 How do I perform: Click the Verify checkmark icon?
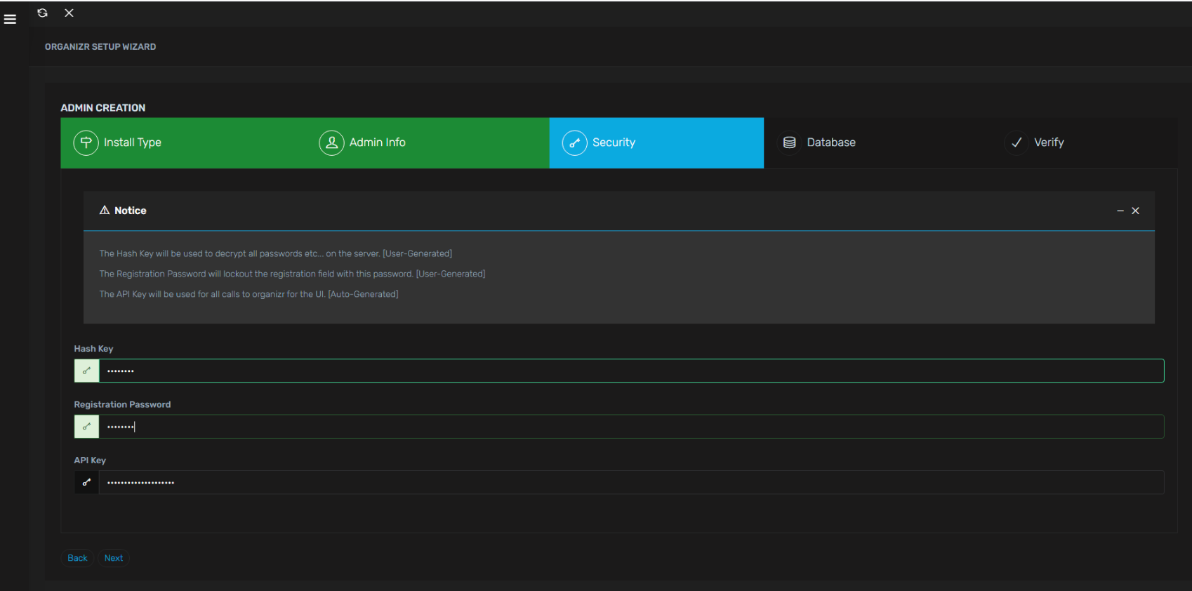[1016, 142]
